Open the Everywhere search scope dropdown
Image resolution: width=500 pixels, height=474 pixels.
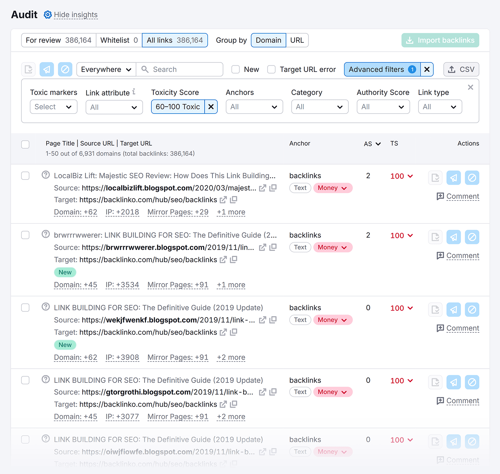coord(106,69)
